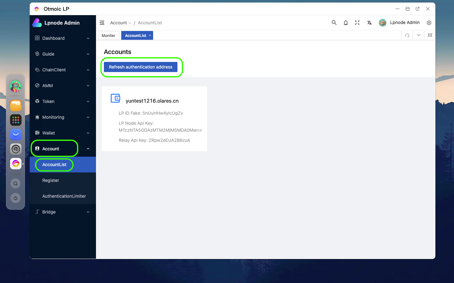Image resolution: width=454 pixels, height=283 pixels.
Task: Click the Lpnode Admin logo icon
Action: pyautogui.click(x=37, y=22)
